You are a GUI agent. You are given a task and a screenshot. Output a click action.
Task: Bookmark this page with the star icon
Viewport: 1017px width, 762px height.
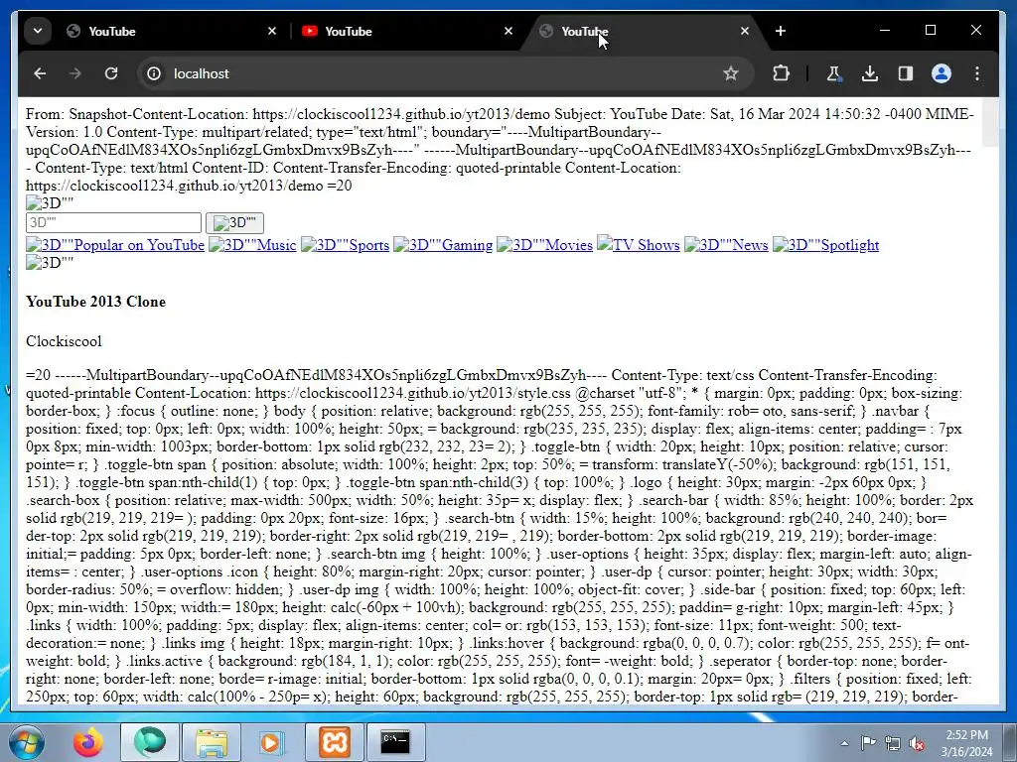point(731,73)
